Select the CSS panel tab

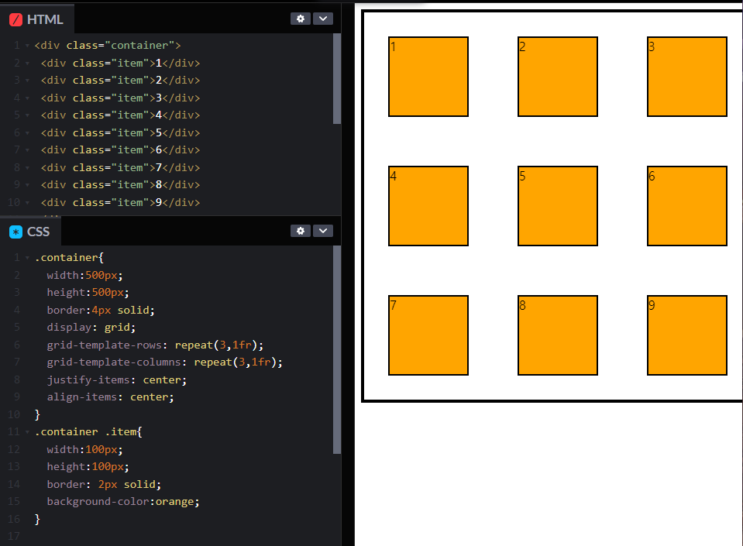click(x=30, y=232)
